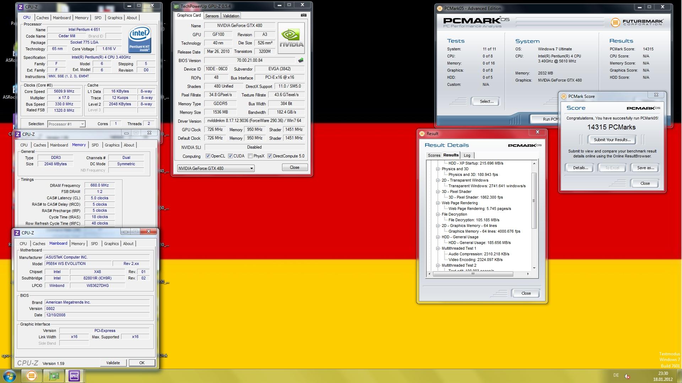Click the DE language indicator

(616, 375)
